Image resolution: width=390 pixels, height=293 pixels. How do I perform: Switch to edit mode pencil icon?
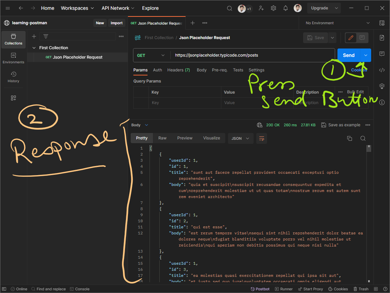tap(351, 38)
